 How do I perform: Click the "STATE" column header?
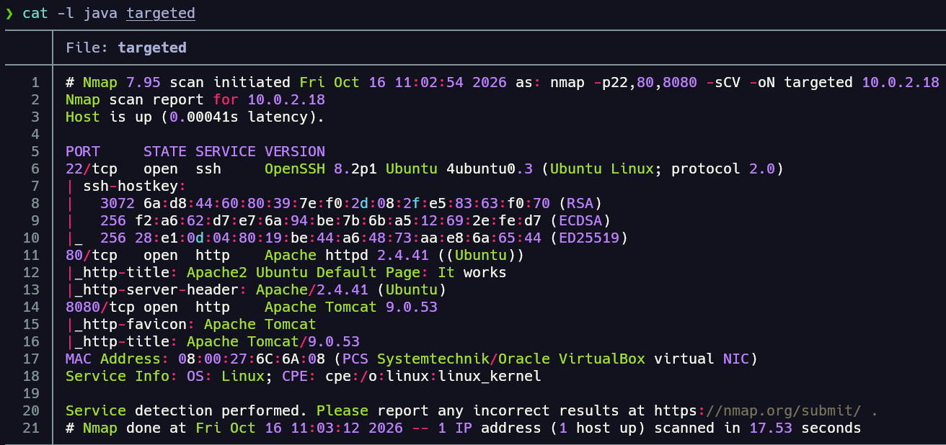pos(165,151)
